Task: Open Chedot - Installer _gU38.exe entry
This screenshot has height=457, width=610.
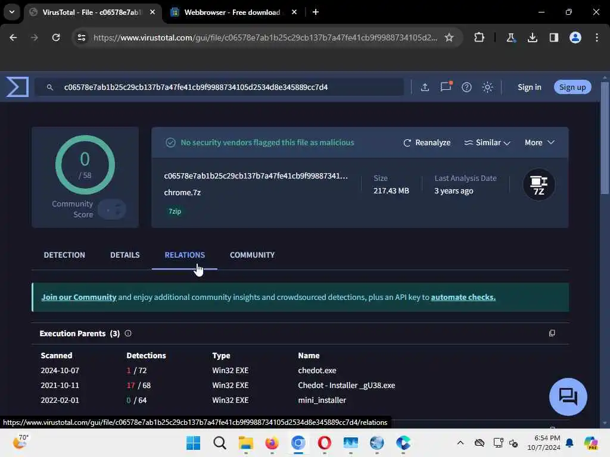Action: pos(346,385)
